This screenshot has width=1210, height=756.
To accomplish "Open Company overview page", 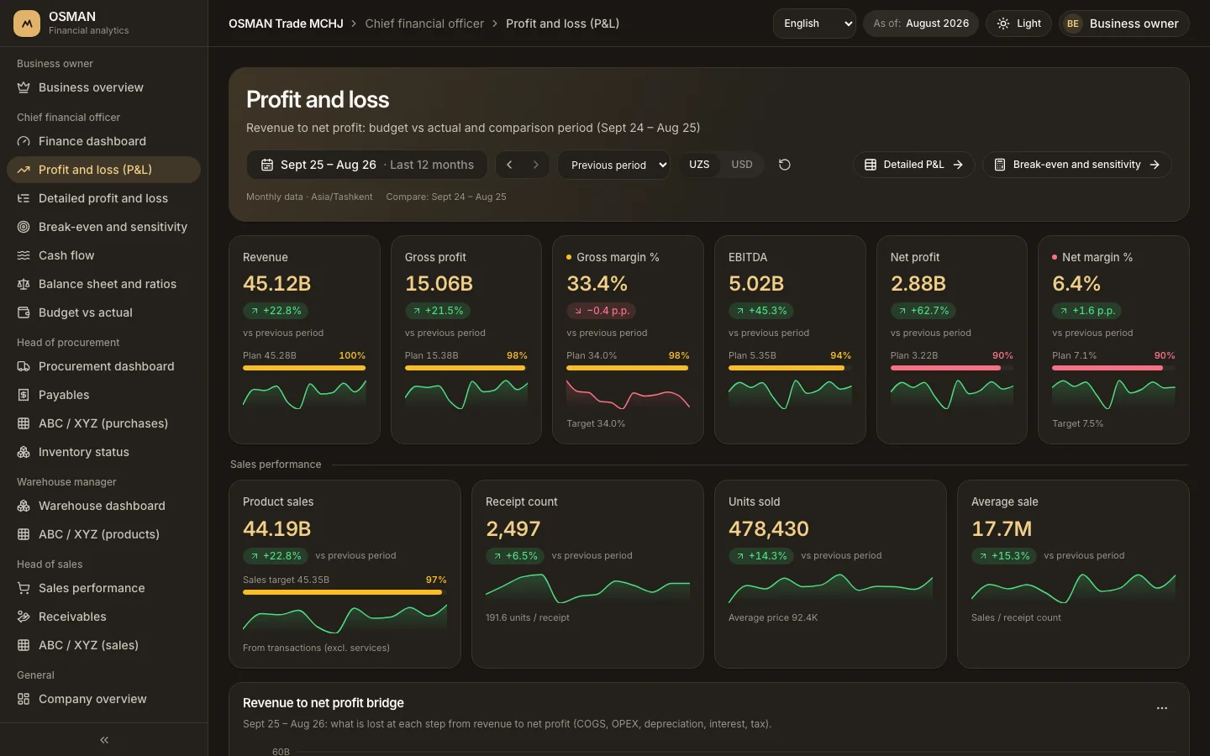I will coord(103,699).
